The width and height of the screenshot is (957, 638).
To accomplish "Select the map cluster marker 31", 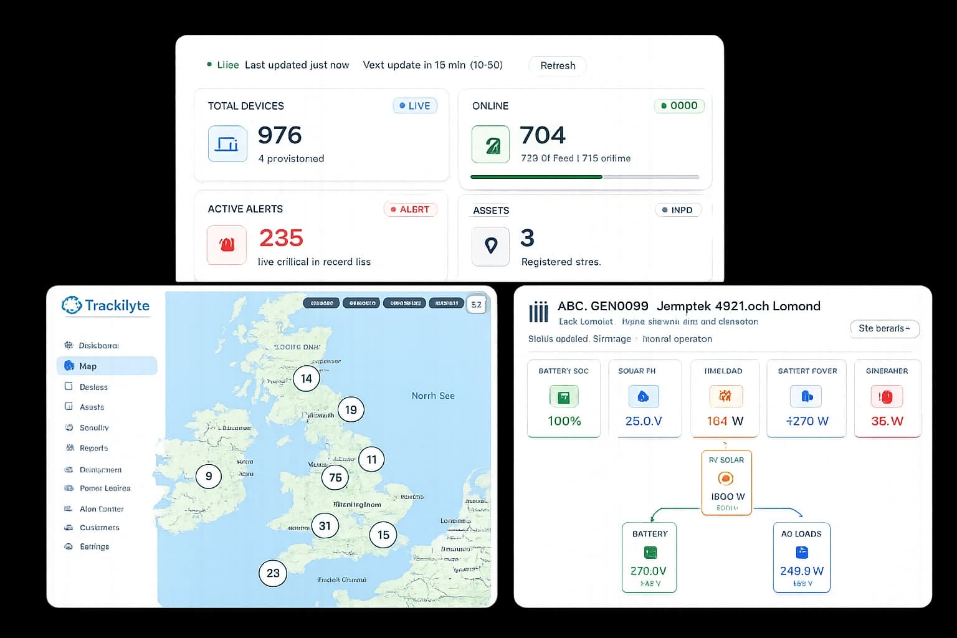I will [x=325, y=526].
